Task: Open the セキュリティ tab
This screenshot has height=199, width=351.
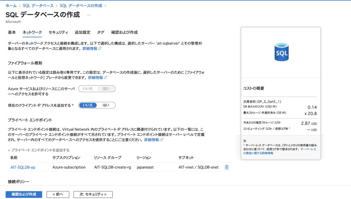Action: 58,32
